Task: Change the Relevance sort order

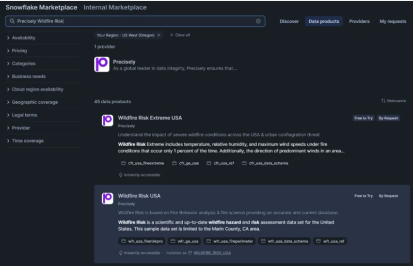Action: pos(393,101)
